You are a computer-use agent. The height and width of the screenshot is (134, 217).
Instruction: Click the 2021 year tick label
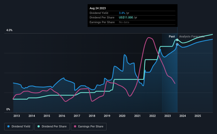click(137, 116)
